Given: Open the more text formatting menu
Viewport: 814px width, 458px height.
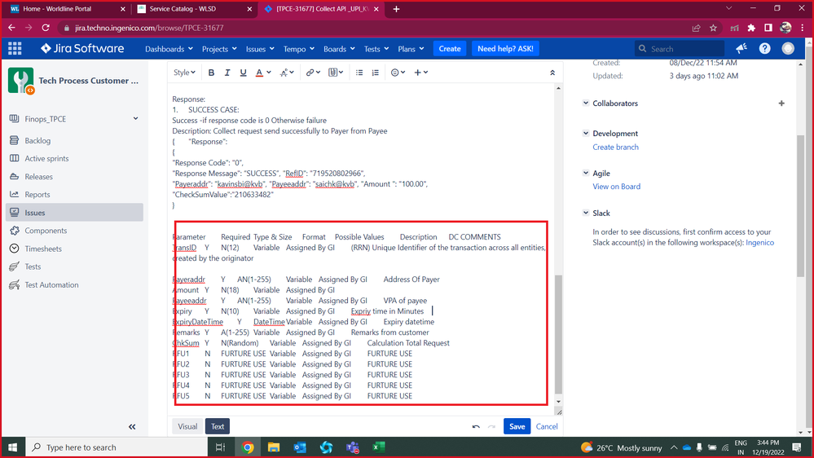Looking at the screenshot, I should pyautogui.click(x=287, y=73).
